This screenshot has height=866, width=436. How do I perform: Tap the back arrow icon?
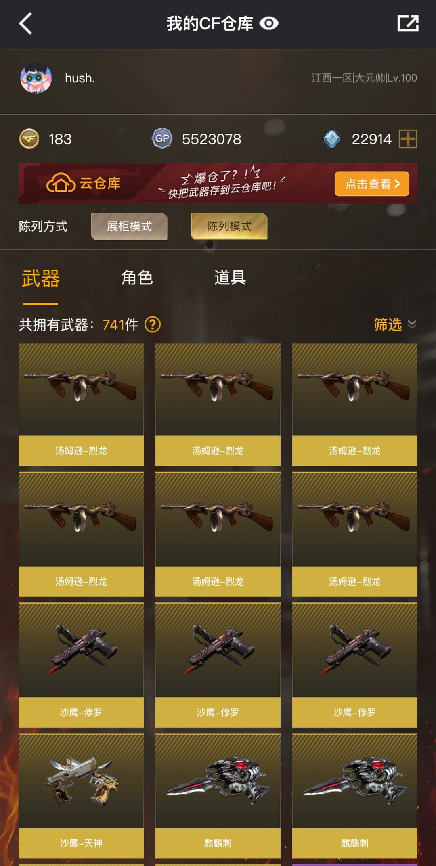click(25, 23)
